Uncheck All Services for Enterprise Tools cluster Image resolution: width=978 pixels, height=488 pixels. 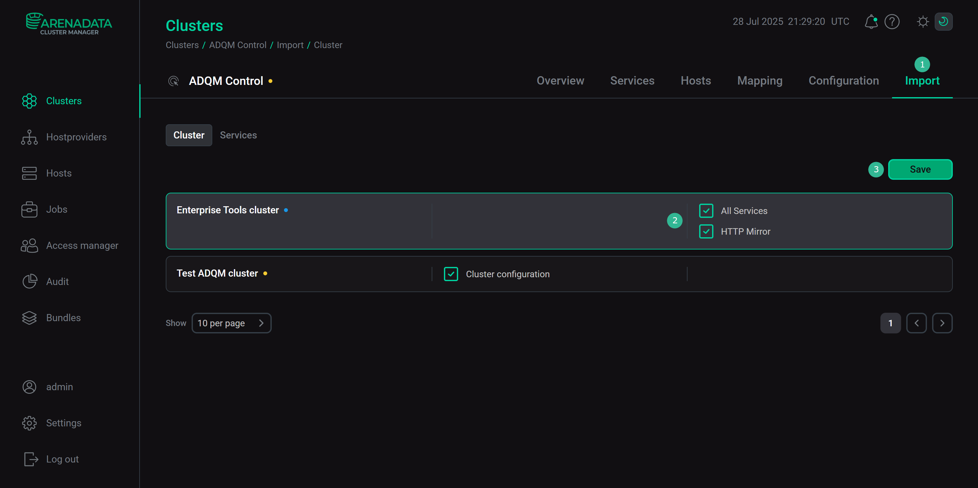tap(706, 211)
